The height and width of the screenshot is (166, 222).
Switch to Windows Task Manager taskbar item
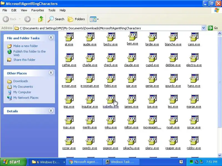(x=121, y=162)
